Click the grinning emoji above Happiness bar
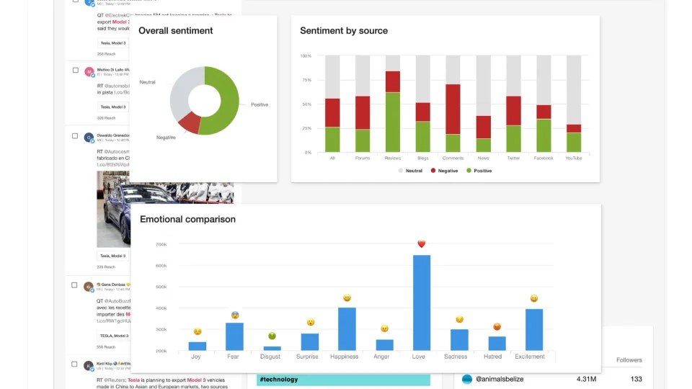Screen dimensions: 692x389 click(x=347, y=298)
